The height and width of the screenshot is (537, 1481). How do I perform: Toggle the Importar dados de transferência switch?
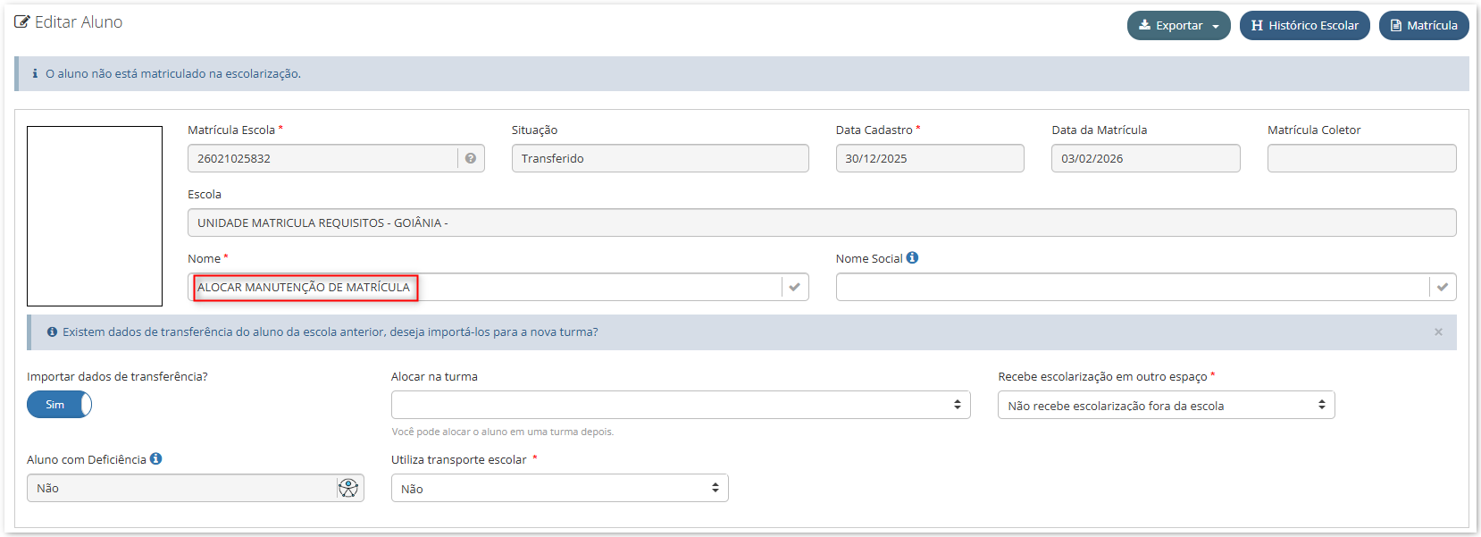tap(59, 405)
